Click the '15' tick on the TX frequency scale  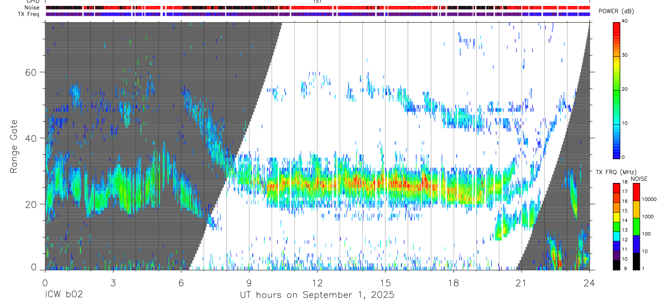[625, 211]
